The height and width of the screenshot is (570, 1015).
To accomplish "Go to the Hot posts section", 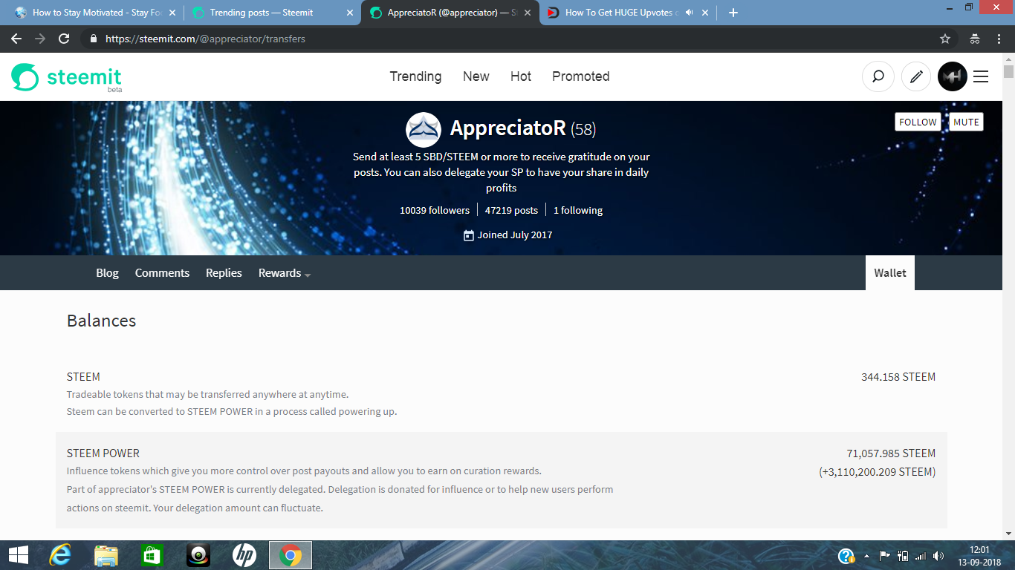I will (x=521, y=76).
